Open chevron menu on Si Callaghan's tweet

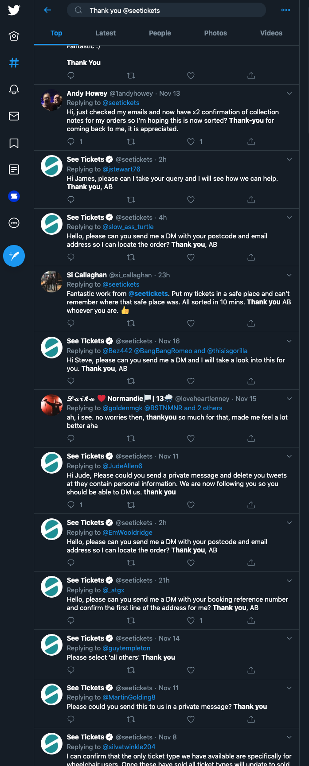pyautogui.click(x=289, y=275)
